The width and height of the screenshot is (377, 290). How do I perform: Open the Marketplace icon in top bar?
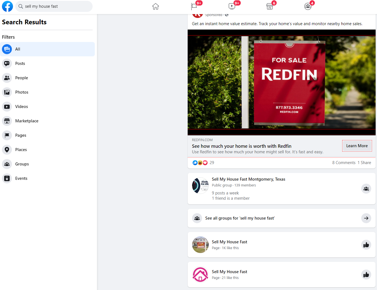tap(270, 6)
